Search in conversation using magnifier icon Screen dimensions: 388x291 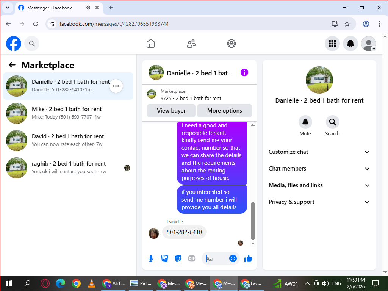point(333,122)
